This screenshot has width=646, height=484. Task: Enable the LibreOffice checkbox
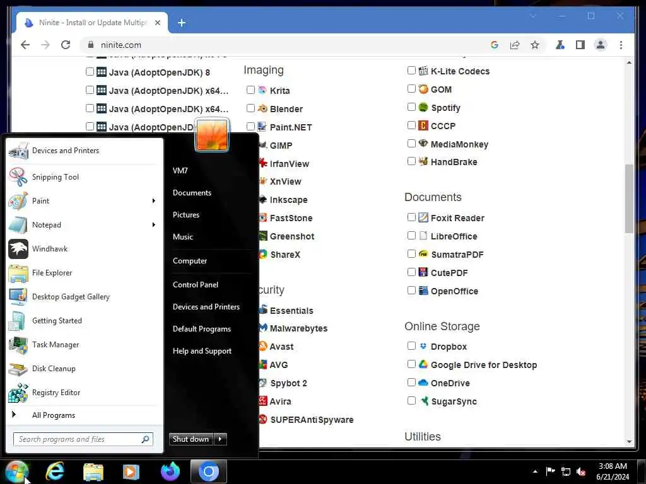(411, 236)
